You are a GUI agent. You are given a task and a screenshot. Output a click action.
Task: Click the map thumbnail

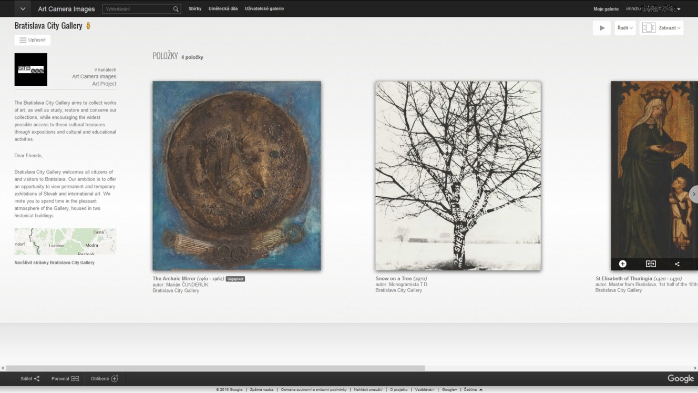(65, 241)
